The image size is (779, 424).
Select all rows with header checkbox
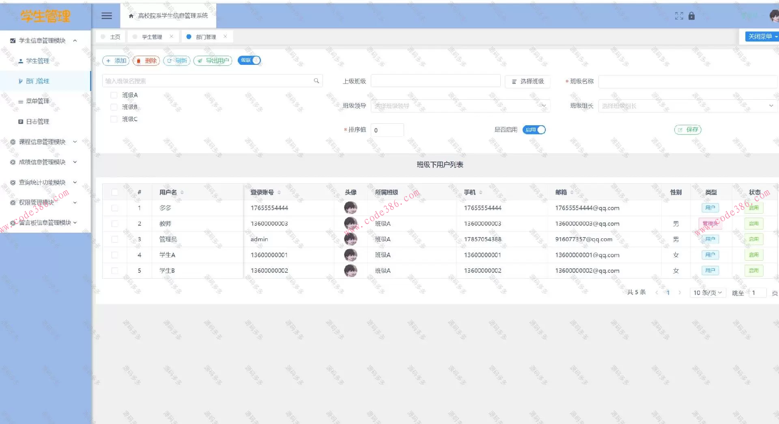coord(115,192)
